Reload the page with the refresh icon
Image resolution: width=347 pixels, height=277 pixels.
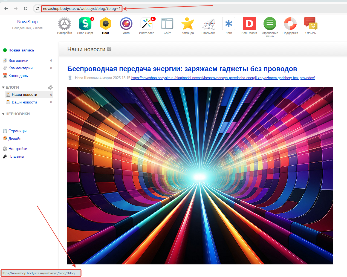click(26, 8)
